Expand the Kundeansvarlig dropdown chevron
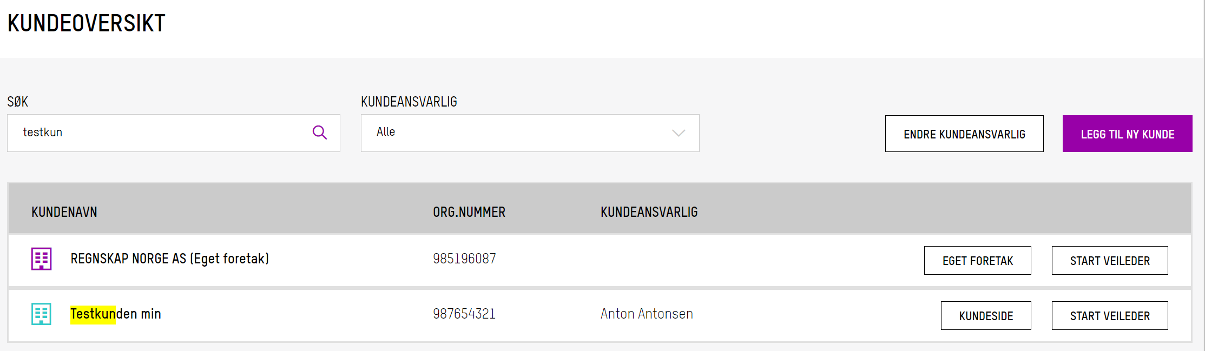This screenshot has height=351, width=1205. pos(679,133)
